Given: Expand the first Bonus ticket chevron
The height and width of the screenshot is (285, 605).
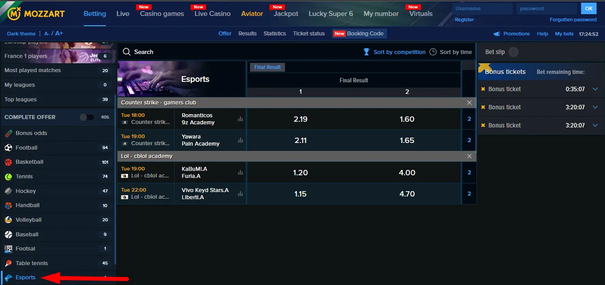Looking at the screenshot, I should click(595, 89).
